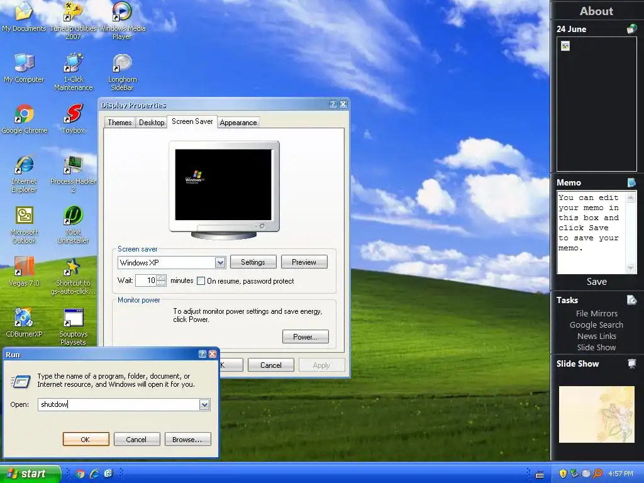The height and width of the screenshot is (483, 644).
Task: Click Browse... in the Run dialog
Action: (187, 440)
